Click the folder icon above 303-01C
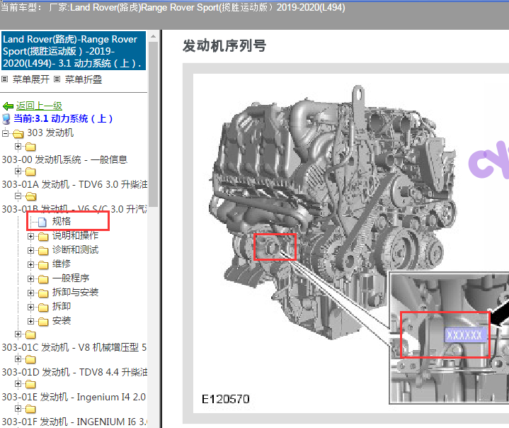Viewport: 509px width, 428px height. (x=30, y=334)
